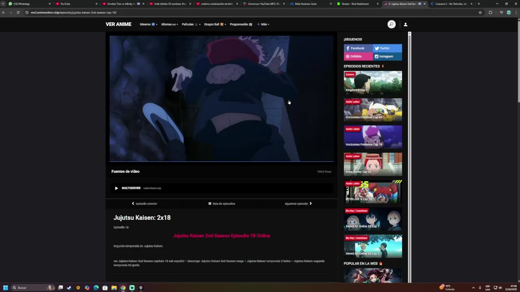Open Microsoft Store from the taskbar

click(x=105, y=288)
